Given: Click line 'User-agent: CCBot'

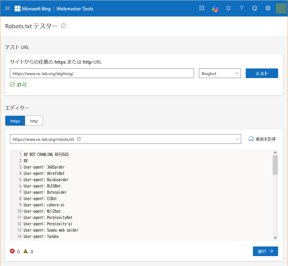Looking at the screenshot, I should (x=40, y=198).
